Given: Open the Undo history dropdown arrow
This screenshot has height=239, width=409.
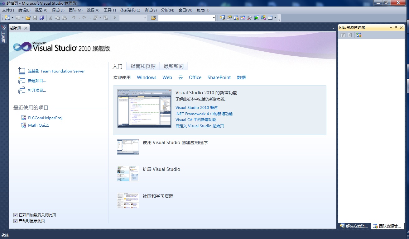Looking at the screenshot, I should (x=79, y=18).
